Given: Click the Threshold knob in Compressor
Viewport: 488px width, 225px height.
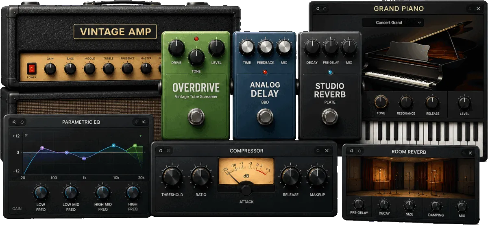Looking at the screenshot, I should (x=172, y=176).
